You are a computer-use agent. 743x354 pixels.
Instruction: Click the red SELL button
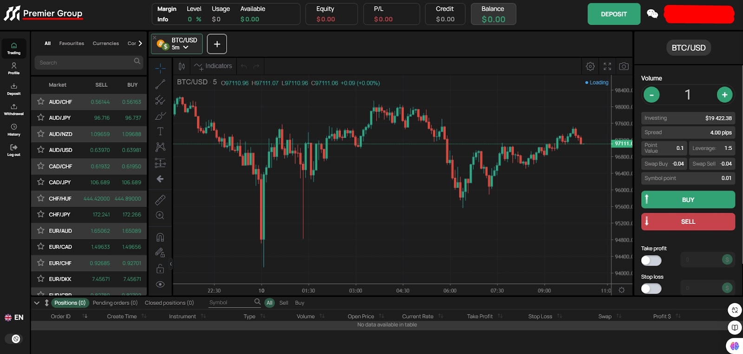coord(688,222)
